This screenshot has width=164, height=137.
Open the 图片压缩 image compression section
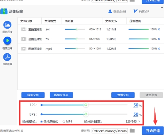point(7,27)
